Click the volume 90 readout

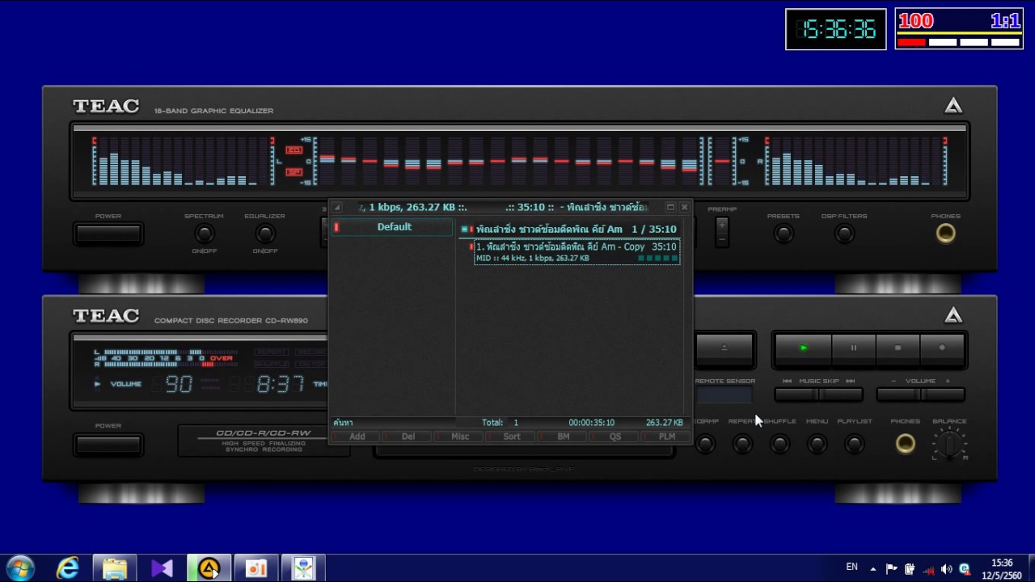[179, 384]
